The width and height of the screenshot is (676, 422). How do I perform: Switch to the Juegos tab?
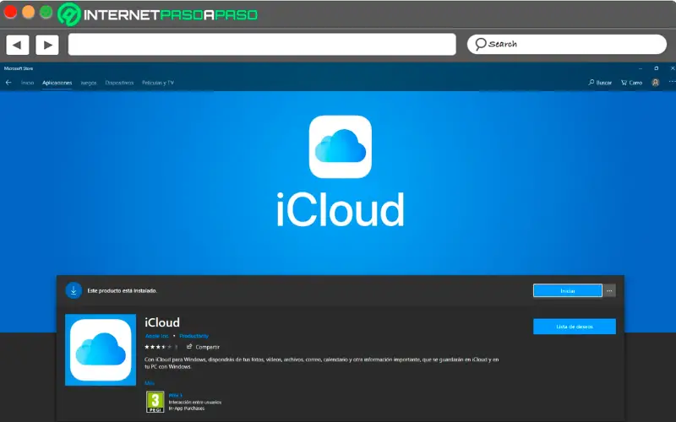click(x=89, y=83)
